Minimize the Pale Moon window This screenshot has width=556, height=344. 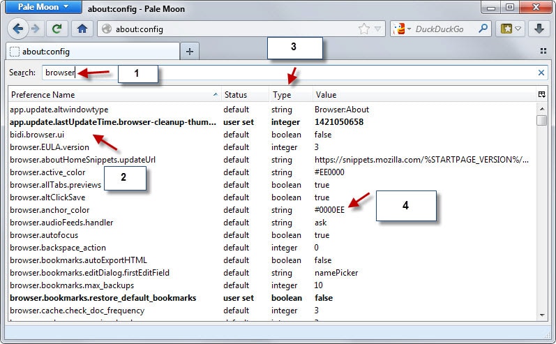click(x=491, y=7)
